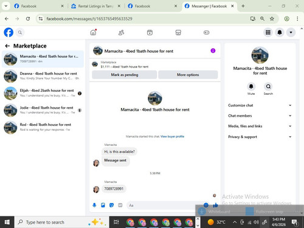304x228 pixels.
Task: Click the Mark as pending button
Action: (x=125, y=75)
